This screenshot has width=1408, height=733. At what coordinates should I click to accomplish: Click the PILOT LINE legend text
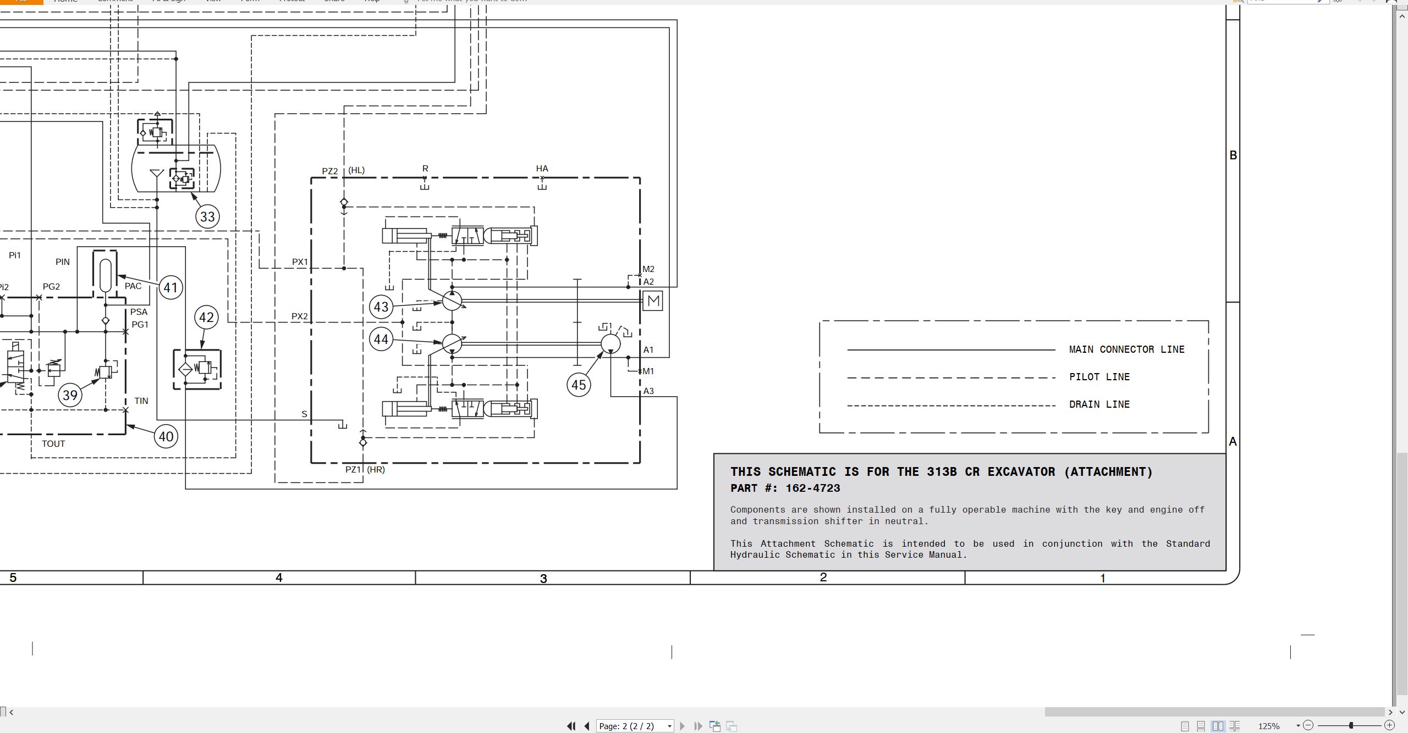[1099, 377]
